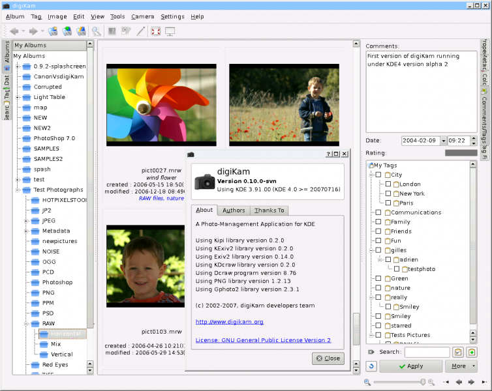Image resolution: width=492 pixels, height=391 pixels.
Task: Check the Paris tag checkbox
Action: coord(388,203)
